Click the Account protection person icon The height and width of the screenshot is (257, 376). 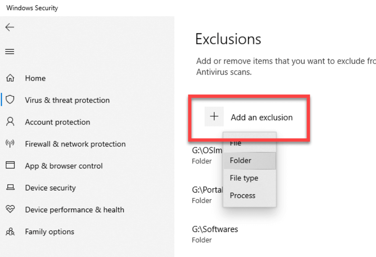click(9, 122)
